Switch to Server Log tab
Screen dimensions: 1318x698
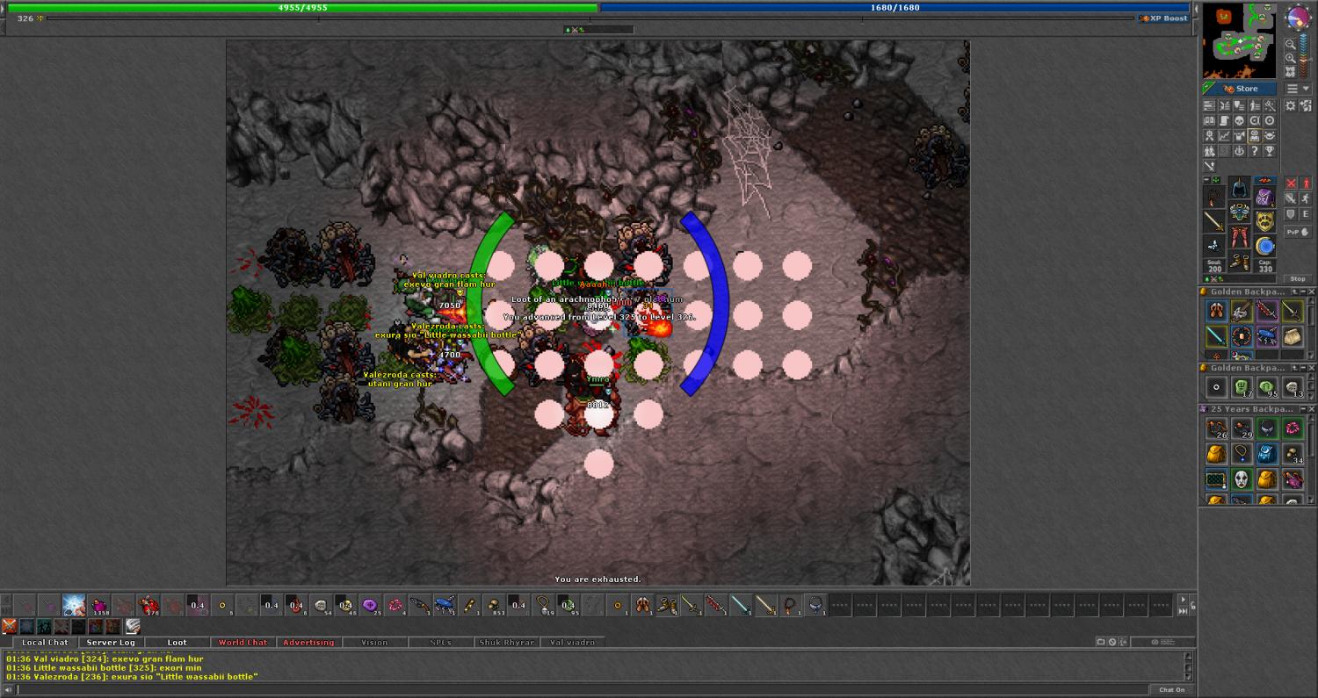pos(111,643)
